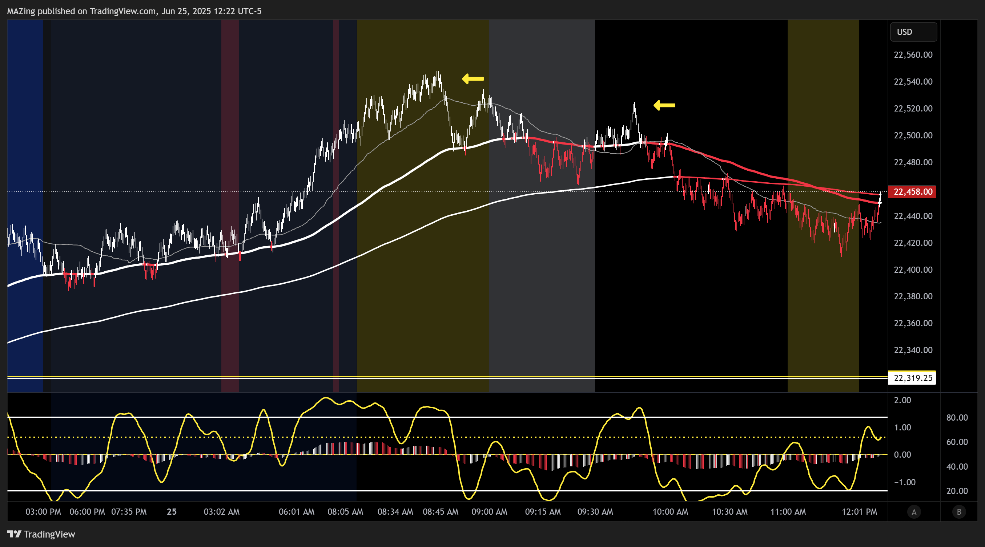This screenshot has height=547, width=985.
Task: Click the 40.00 indicator scale label
Action: click(957, 467)
